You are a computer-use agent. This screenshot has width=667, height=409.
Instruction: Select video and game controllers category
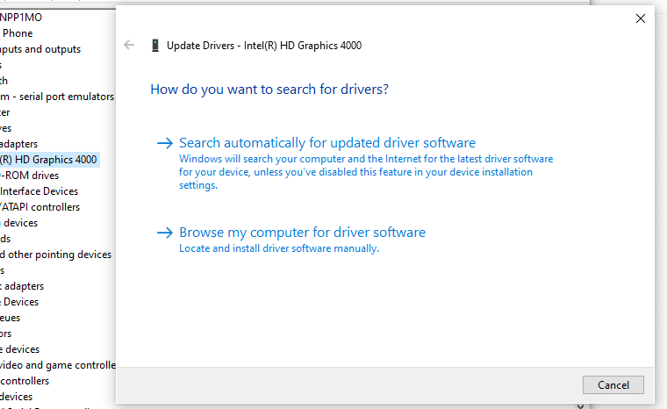click(58, 365)
